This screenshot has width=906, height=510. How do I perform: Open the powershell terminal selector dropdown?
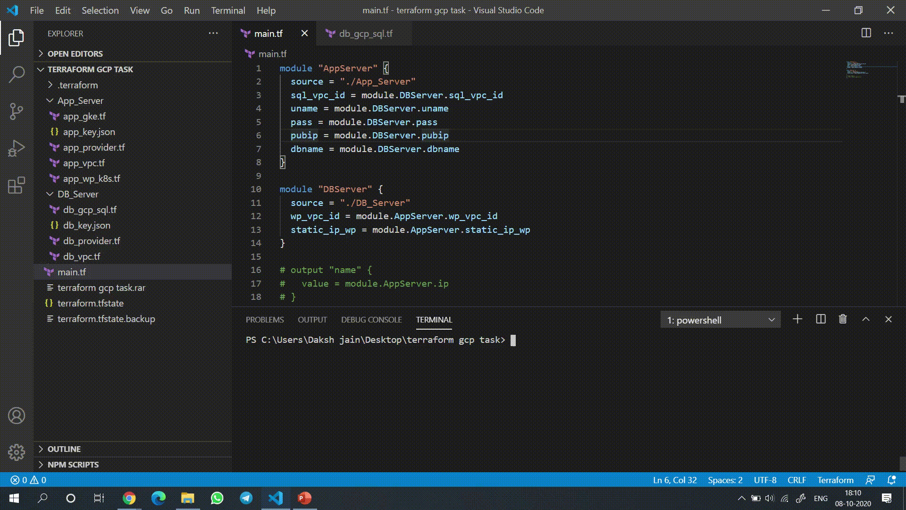pos(721,320)
